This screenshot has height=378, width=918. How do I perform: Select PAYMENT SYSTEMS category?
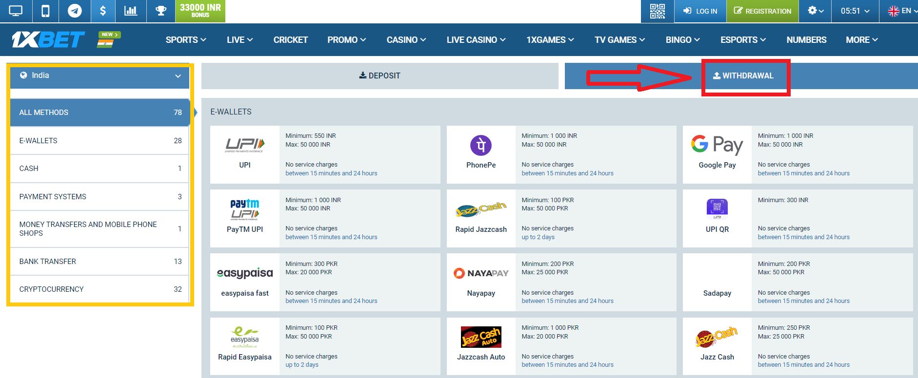tap(100, 197)
